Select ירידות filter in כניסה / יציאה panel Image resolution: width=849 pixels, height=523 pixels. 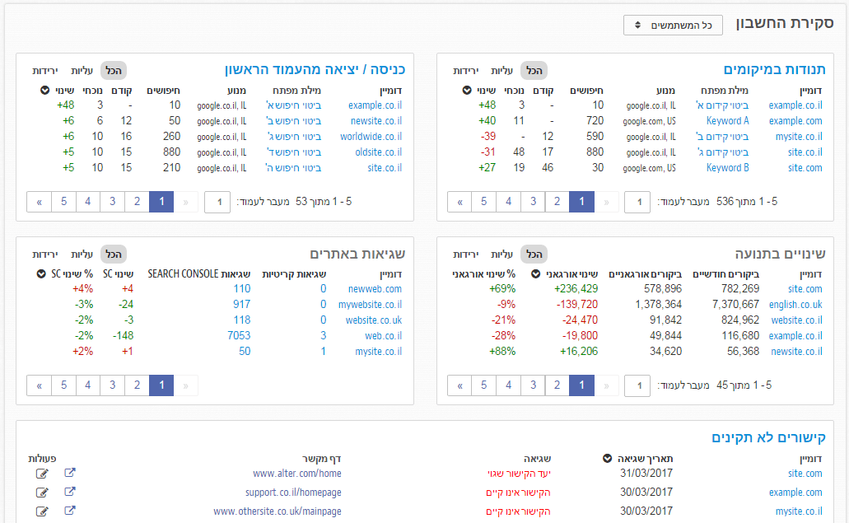tap(45, 71)
